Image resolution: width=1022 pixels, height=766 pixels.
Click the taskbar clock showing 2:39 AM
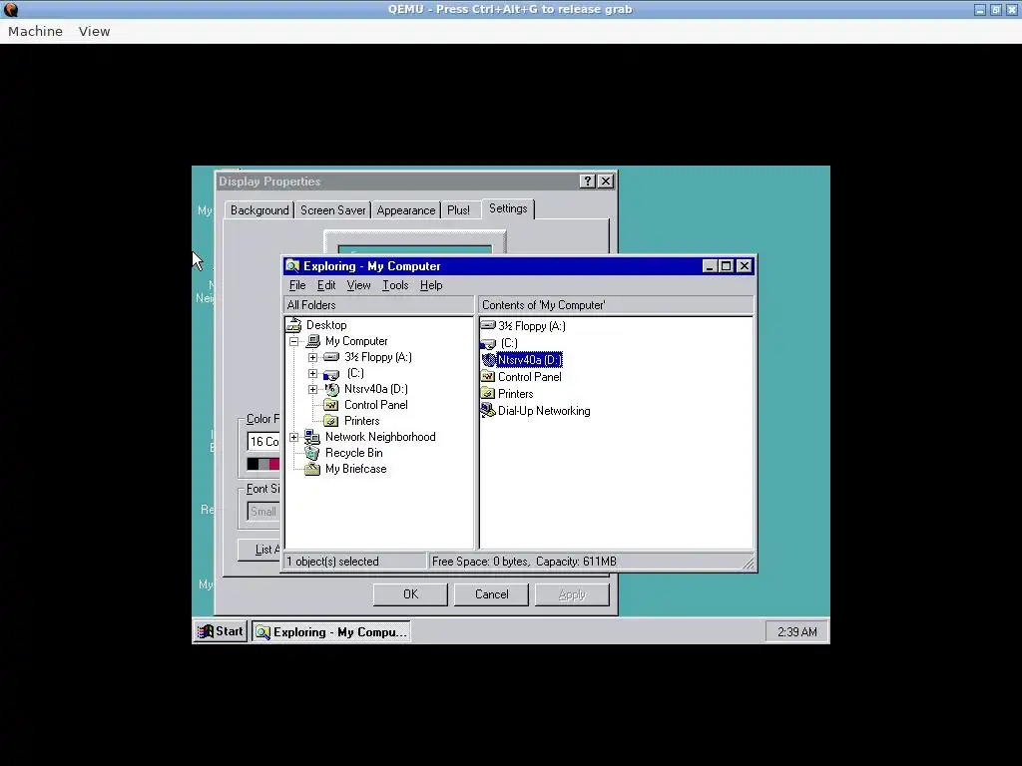click(x=796, y=631)
